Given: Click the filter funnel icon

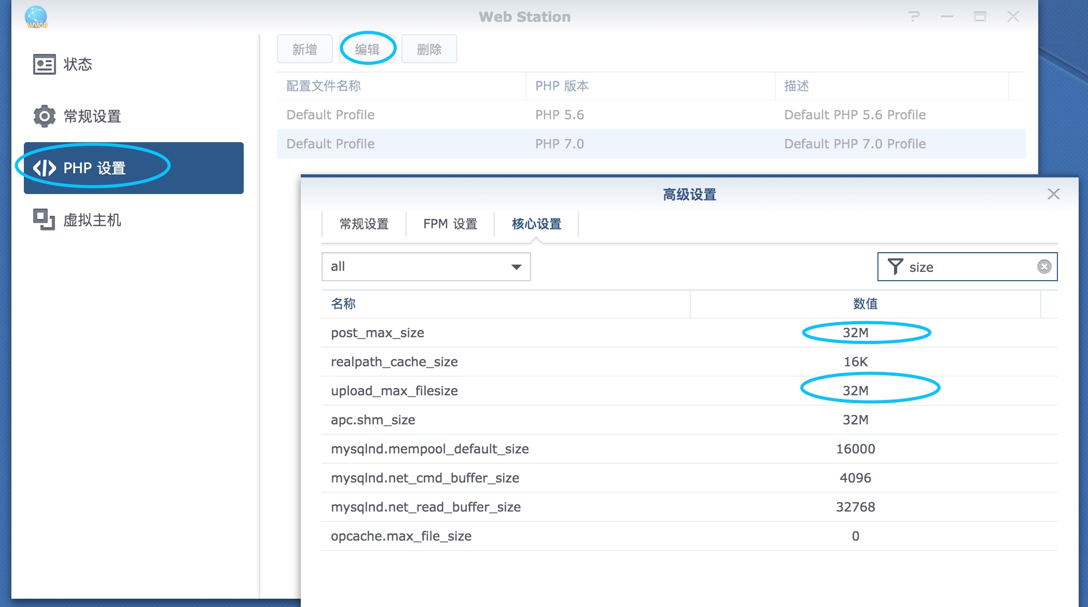Looking at the screenshot, I should pyautogui.click(x=895, y=267).
